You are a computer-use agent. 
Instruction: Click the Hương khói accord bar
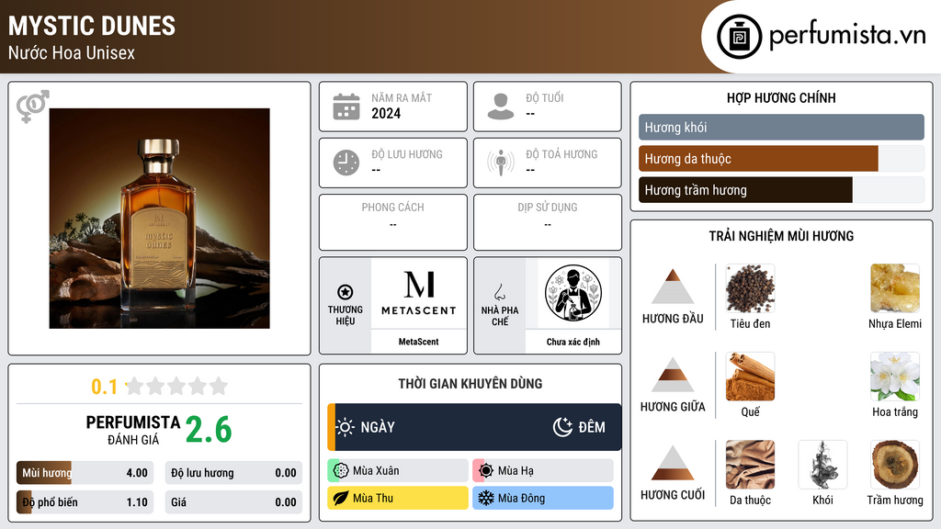781,127
